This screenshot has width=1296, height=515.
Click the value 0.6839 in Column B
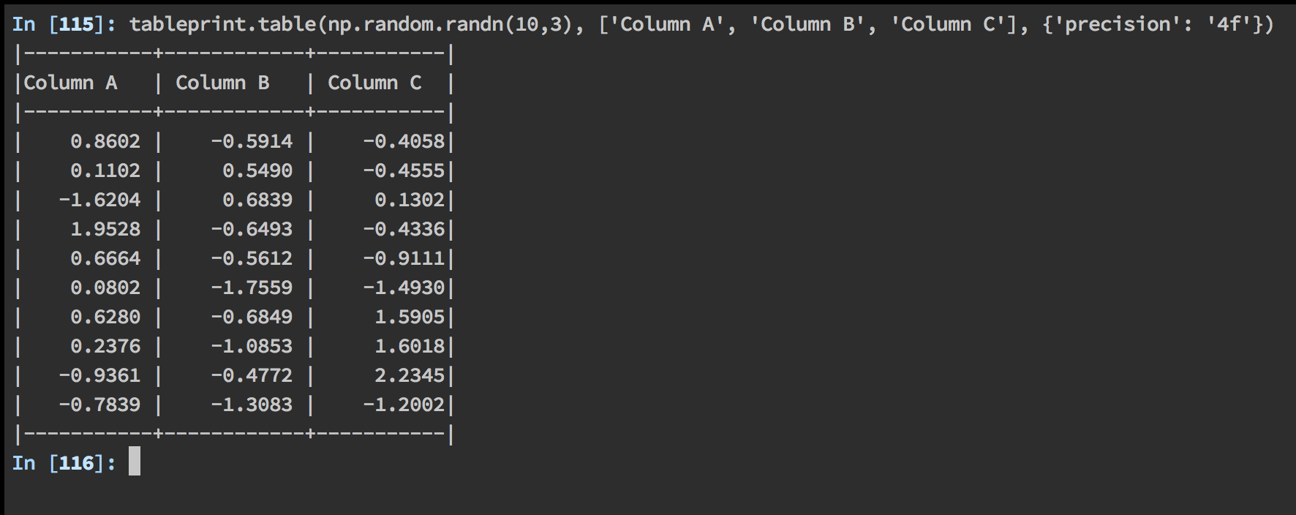(257, 200)
